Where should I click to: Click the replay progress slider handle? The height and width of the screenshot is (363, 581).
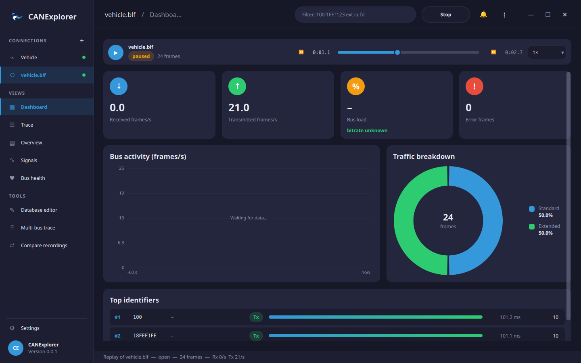pyautogui.click(x=397, y=52)
